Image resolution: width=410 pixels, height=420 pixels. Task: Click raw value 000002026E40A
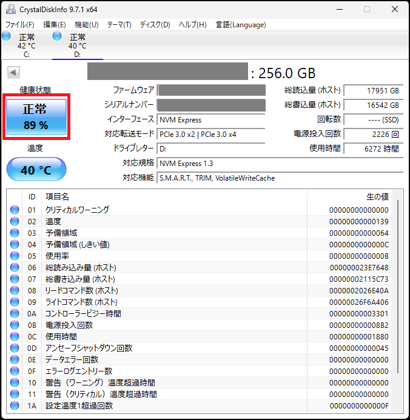[x=359, y=291]
